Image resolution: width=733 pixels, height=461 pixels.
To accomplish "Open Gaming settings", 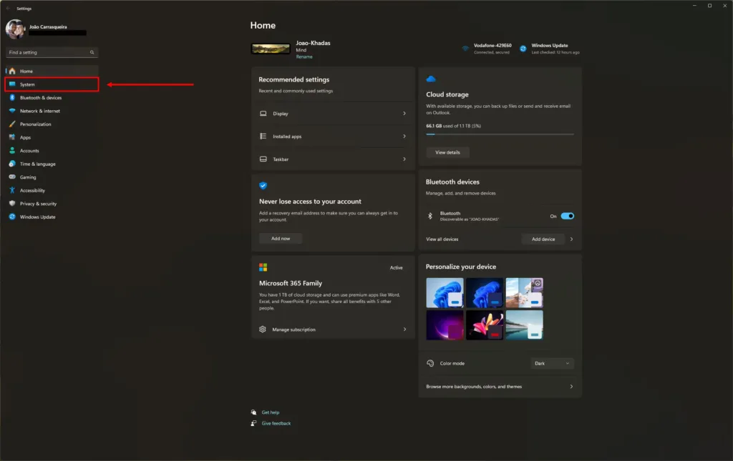I will [x=52, y=177].
